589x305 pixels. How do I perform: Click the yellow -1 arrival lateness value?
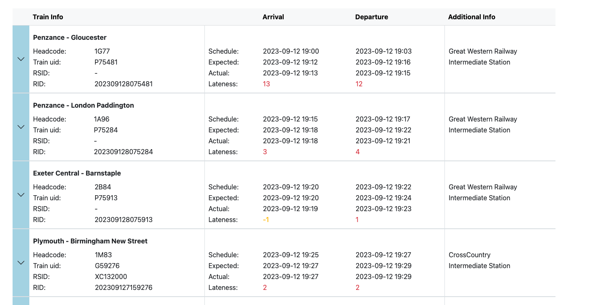tap(266, 220)
